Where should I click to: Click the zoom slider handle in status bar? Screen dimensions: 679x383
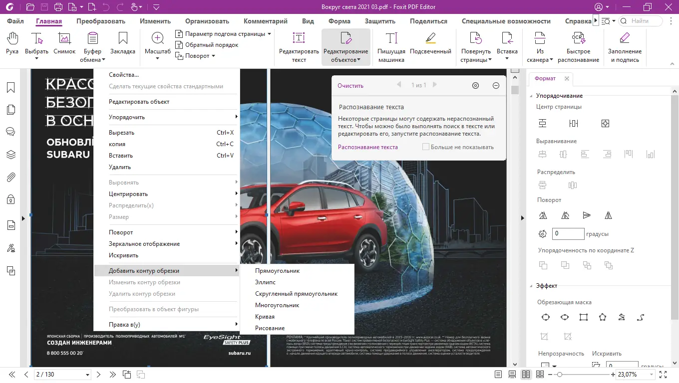[560, 375]
